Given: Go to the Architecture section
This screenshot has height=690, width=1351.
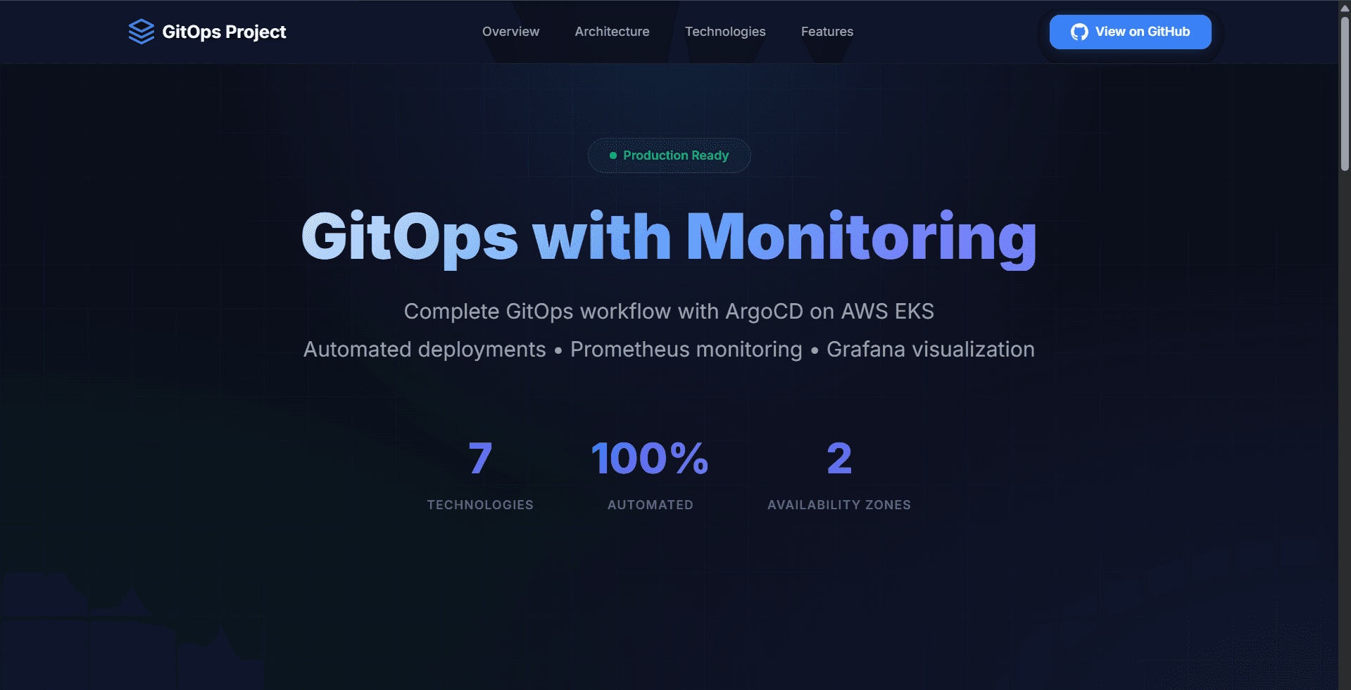Looking at the screenshot, I should (612, 32).
